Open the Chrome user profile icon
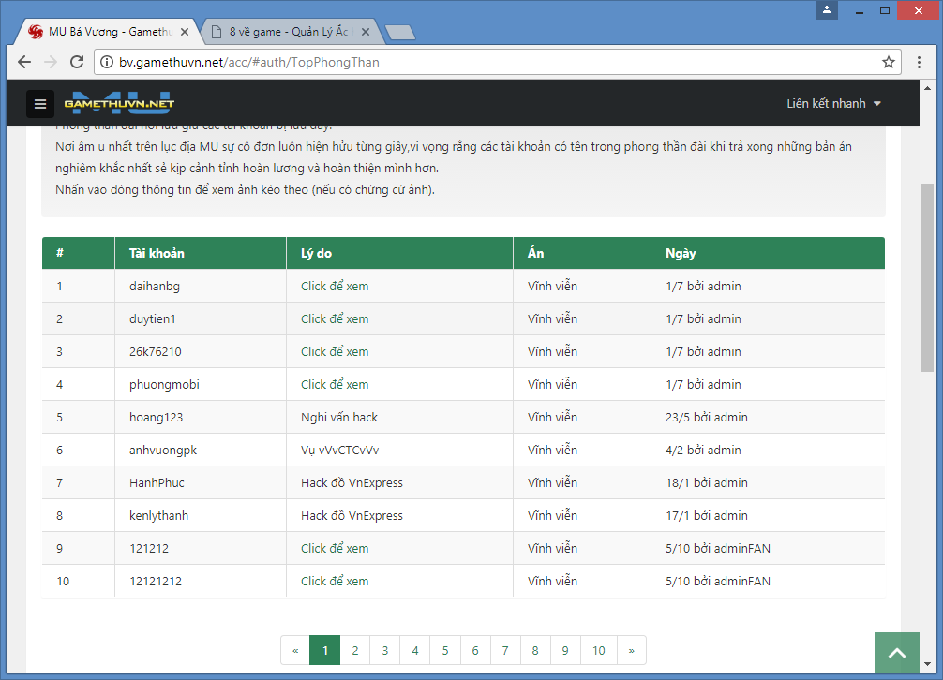943x680 pixels. [x=827, y=10]
